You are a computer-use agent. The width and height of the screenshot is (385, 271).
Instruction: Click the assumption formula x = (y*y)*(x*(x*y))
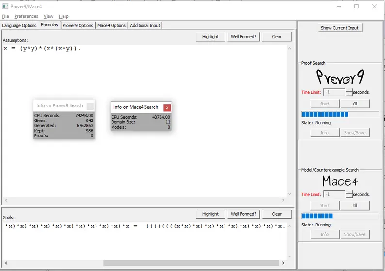[x=42, y=48]
